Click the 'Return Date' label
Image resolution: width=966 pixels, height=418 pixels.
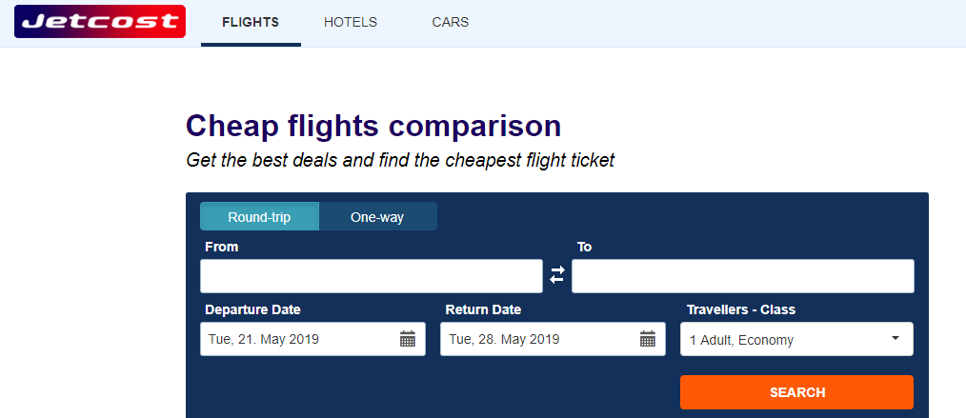tap(483, 309)
